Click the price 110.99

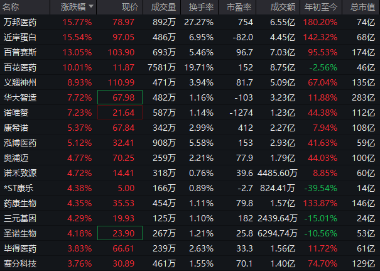pyautogui.click(x=121, y=83)
